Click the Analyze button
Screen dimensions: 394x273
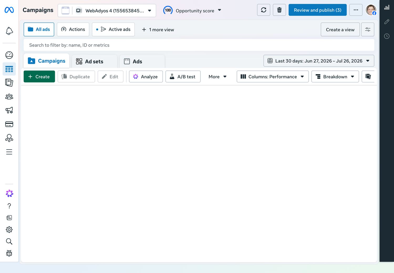[x=146, y=77]
